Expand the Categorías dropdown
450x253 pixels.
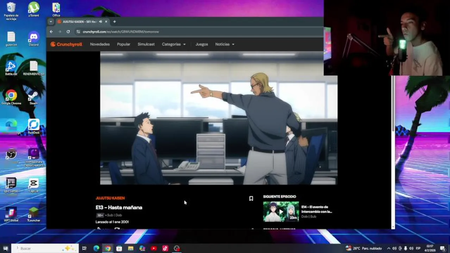174,44
